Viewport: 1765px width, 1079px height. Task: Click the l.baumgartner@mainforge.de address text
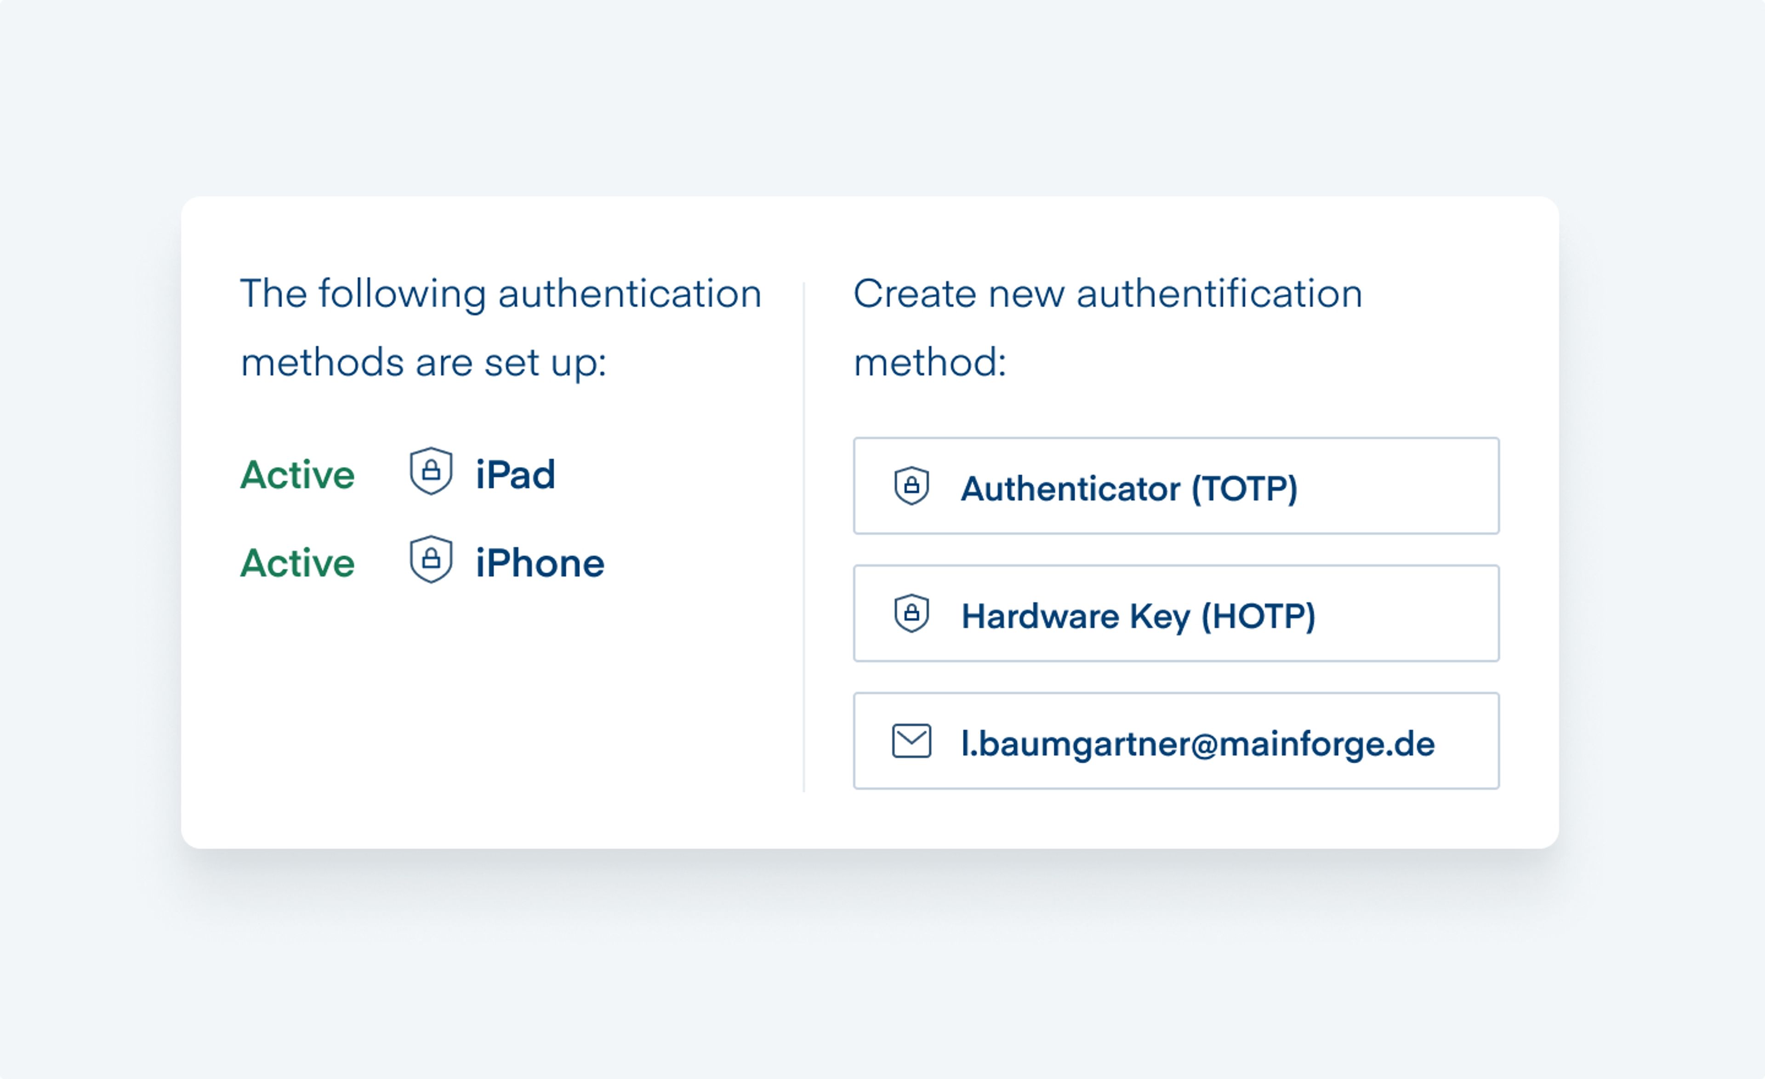(1198, 744)
